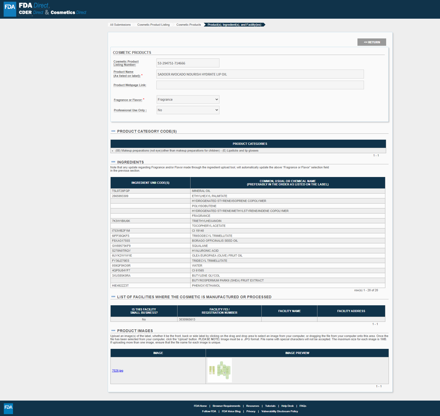This screenshot has width=440, height=416.
Task: Click the FDA logo in the header
Action: pyautogui.click(x=10, y=9)
